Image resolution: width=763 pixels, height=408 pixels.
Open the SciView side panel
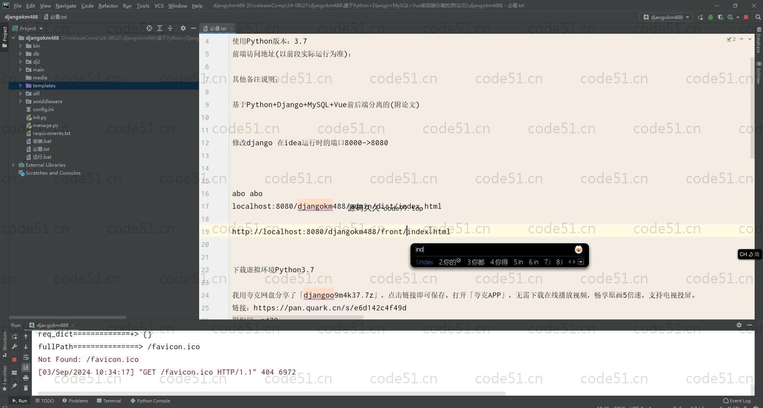coord(759,72)
